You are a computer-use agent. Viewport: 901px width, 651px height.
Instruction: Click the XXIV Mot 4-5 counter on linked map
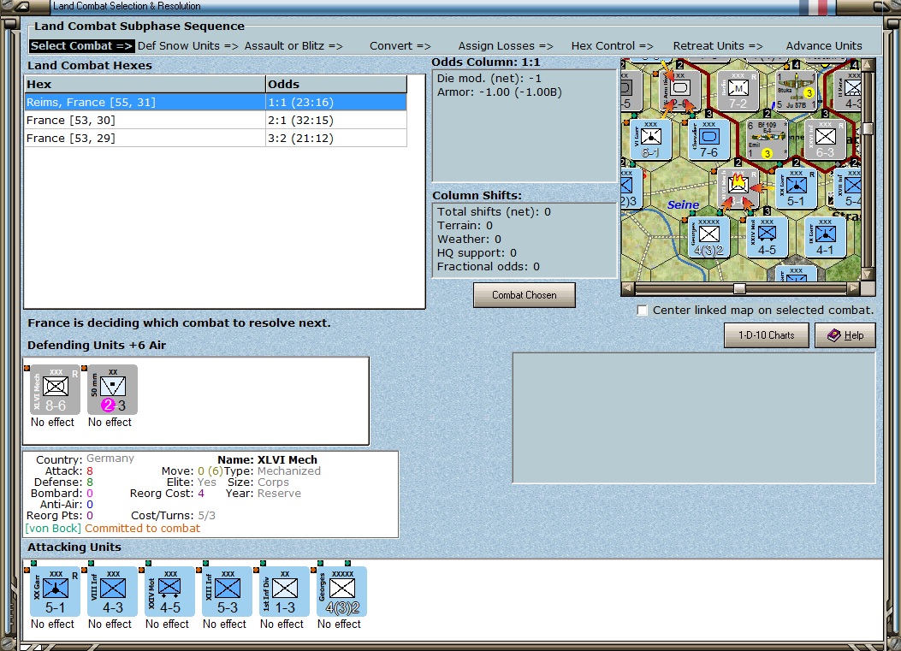tap(768, 237)
